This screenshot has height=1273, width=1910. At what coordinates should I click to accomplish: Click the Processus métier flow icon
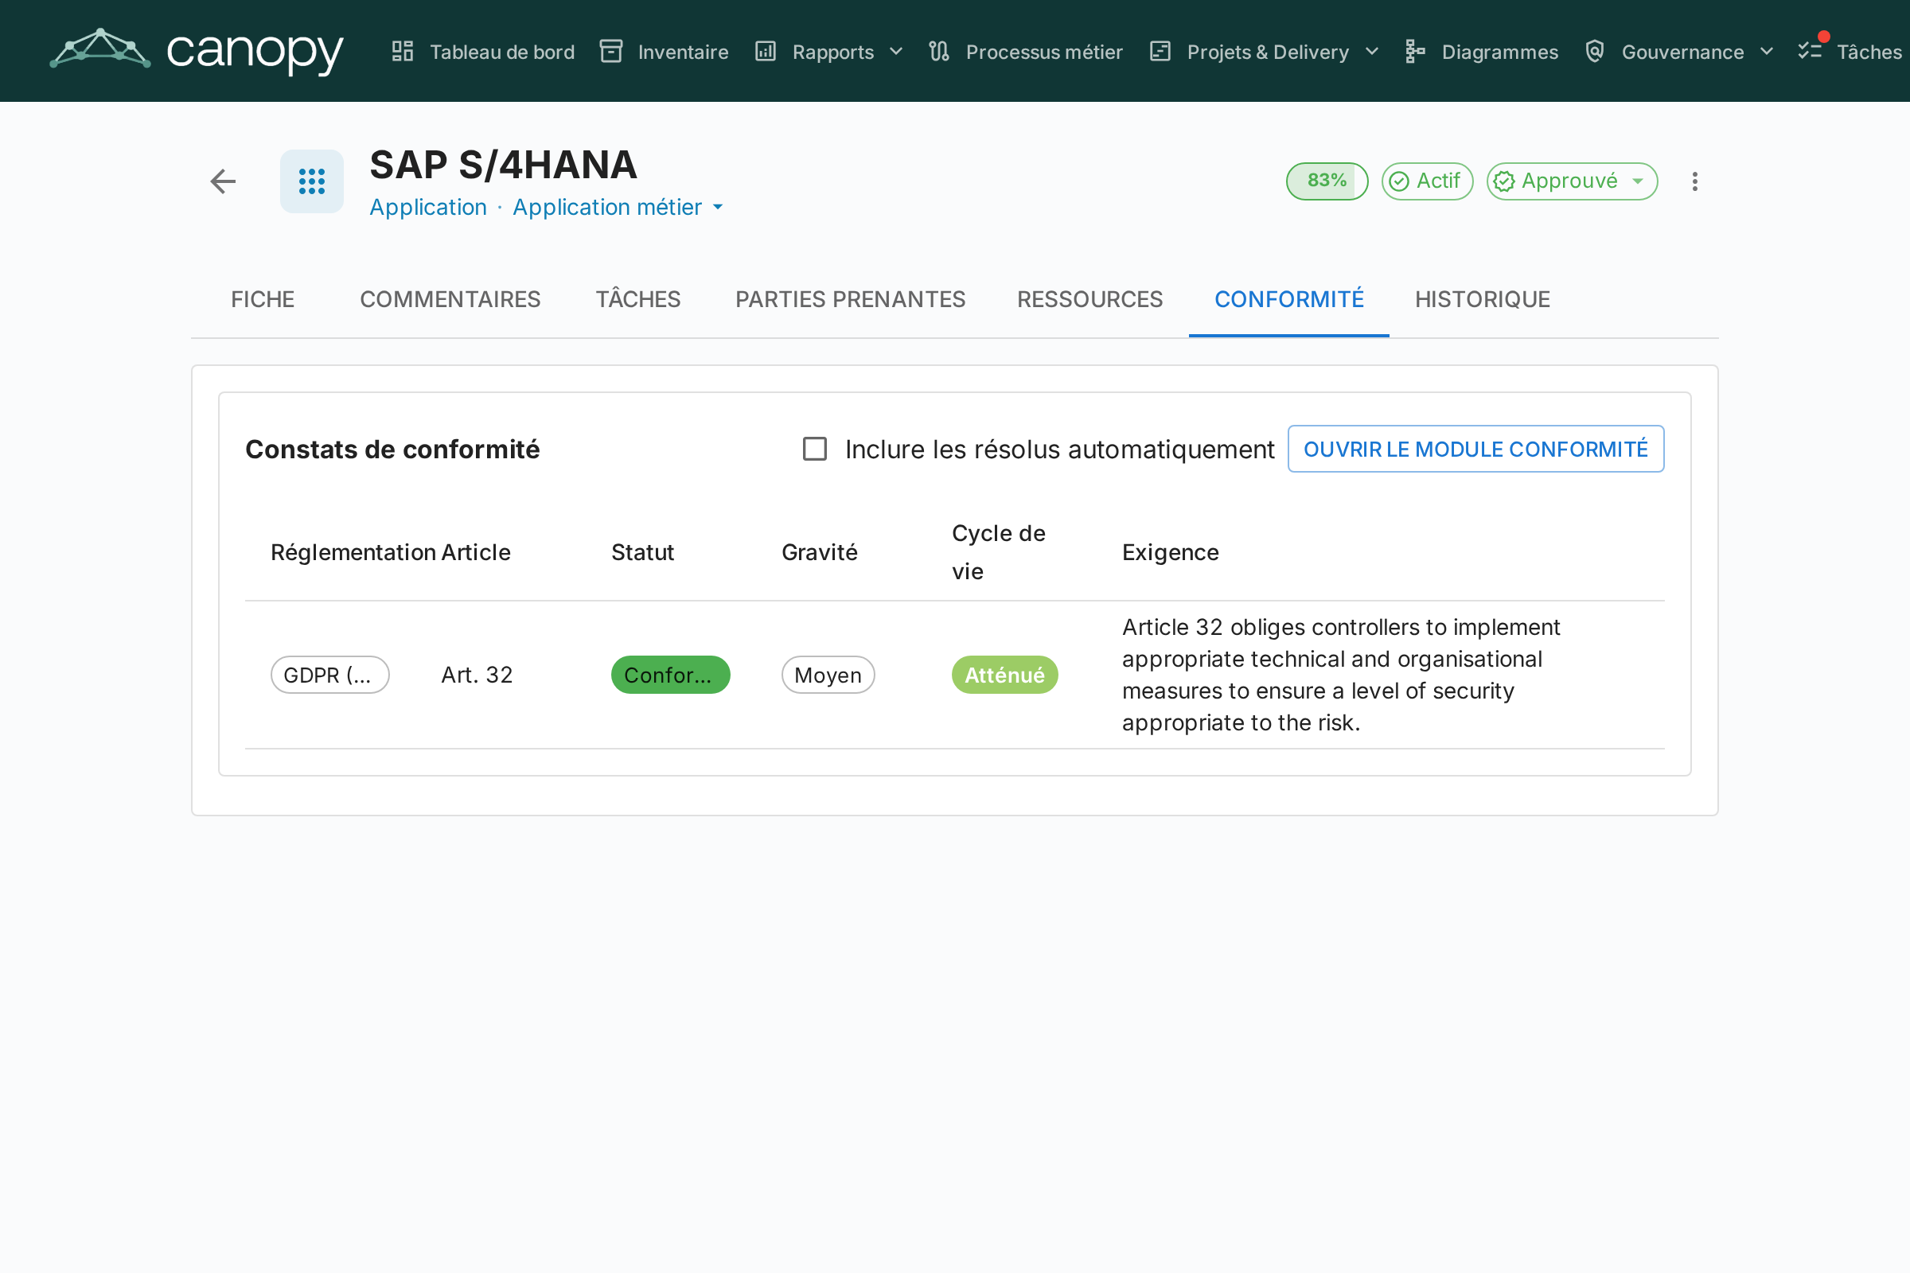point(939,52)
